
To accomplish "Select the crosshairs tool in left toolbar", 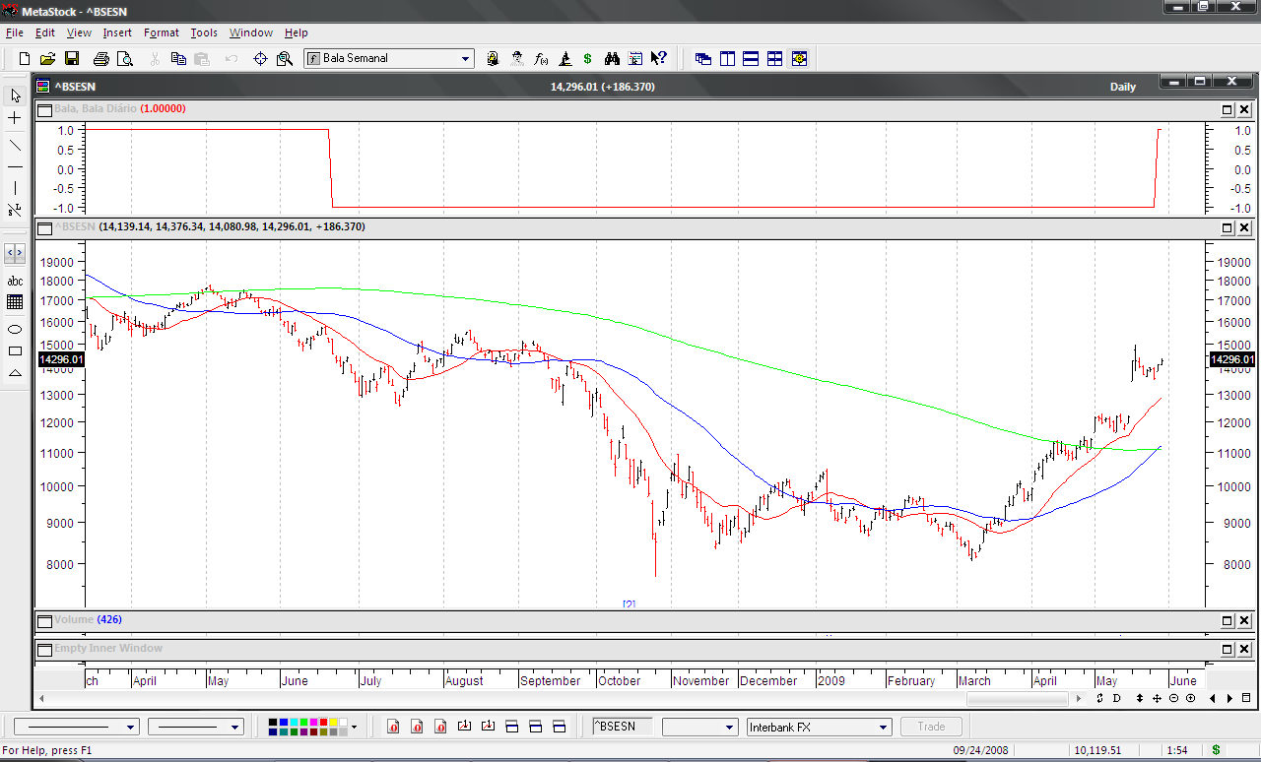I will pos(15,118).
